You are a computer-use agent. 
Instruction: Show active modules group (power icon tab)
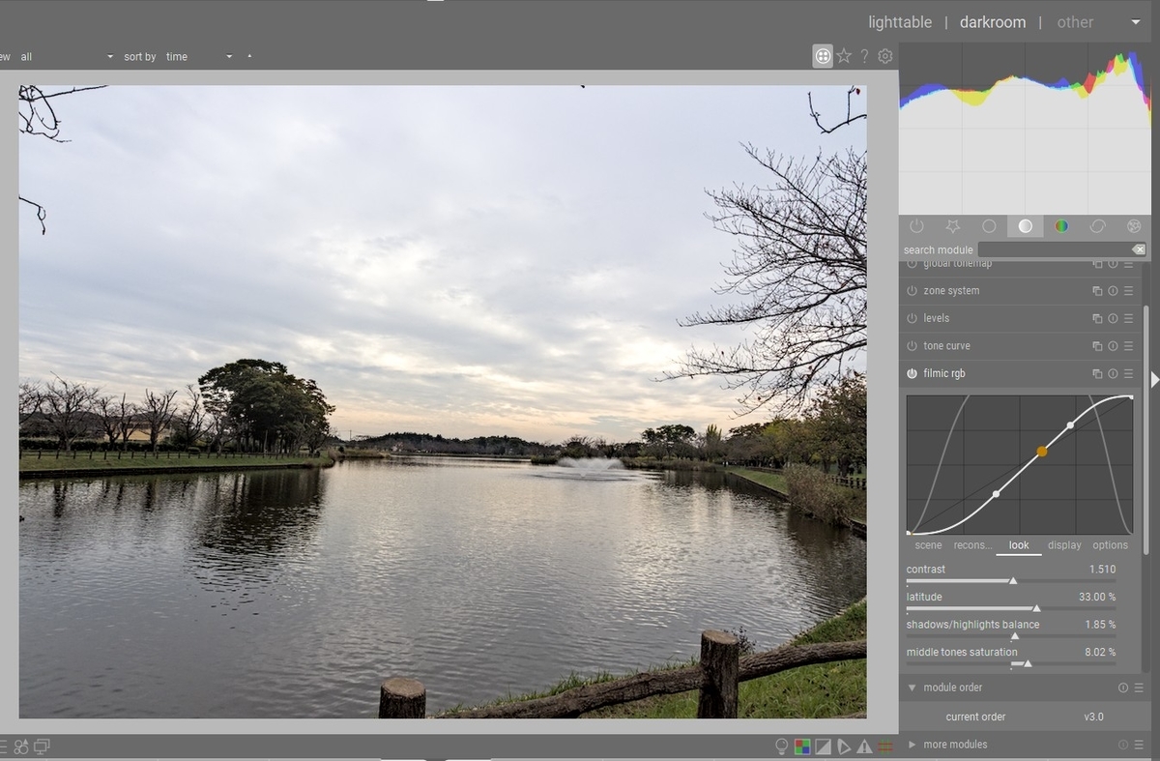916,226
